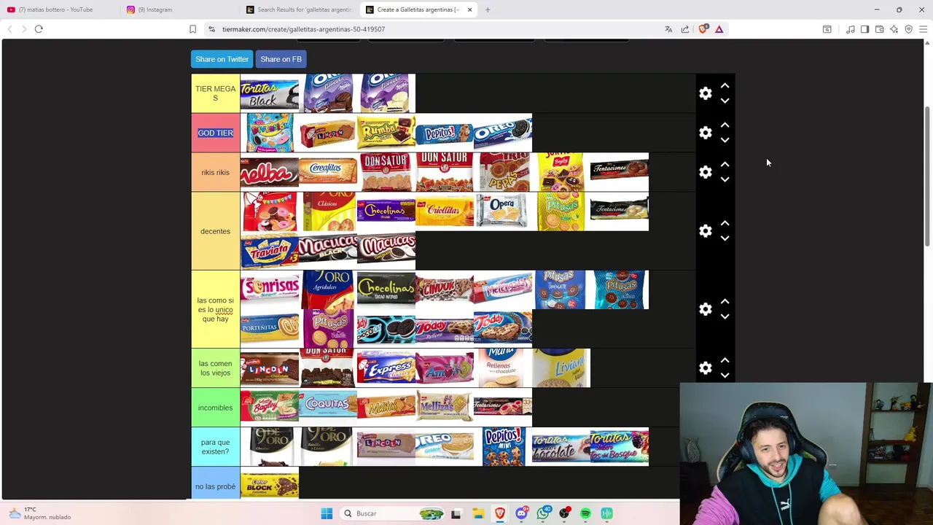Select Express cracker thumbnail
Screen dimensions: 933x525
coord(386,368)
